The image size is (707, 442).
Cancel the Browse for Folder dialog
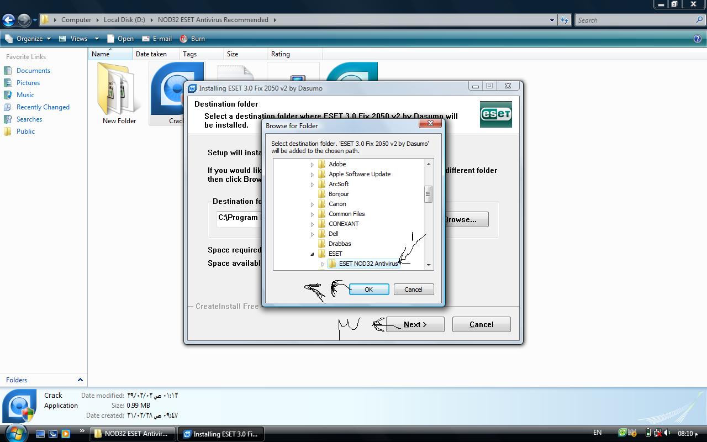point(413,290)
